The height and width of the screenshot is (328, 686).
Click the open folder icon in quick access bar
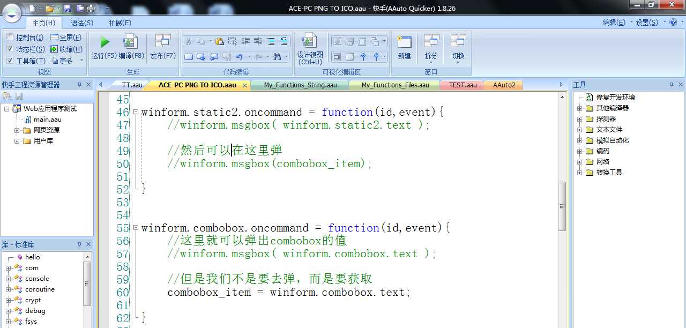(x=49, y=8)
